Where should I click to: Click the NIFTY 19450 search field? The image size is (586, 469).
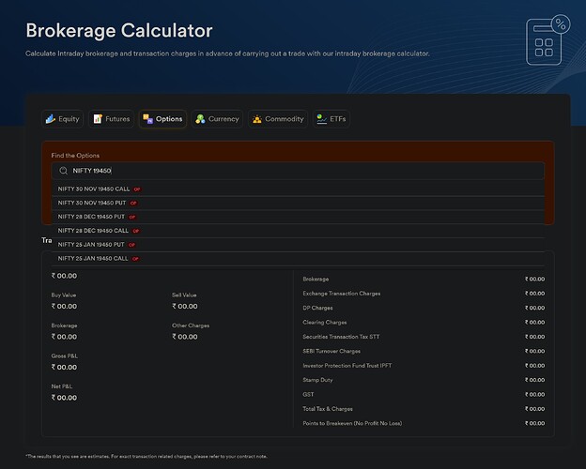coord(298,171)
